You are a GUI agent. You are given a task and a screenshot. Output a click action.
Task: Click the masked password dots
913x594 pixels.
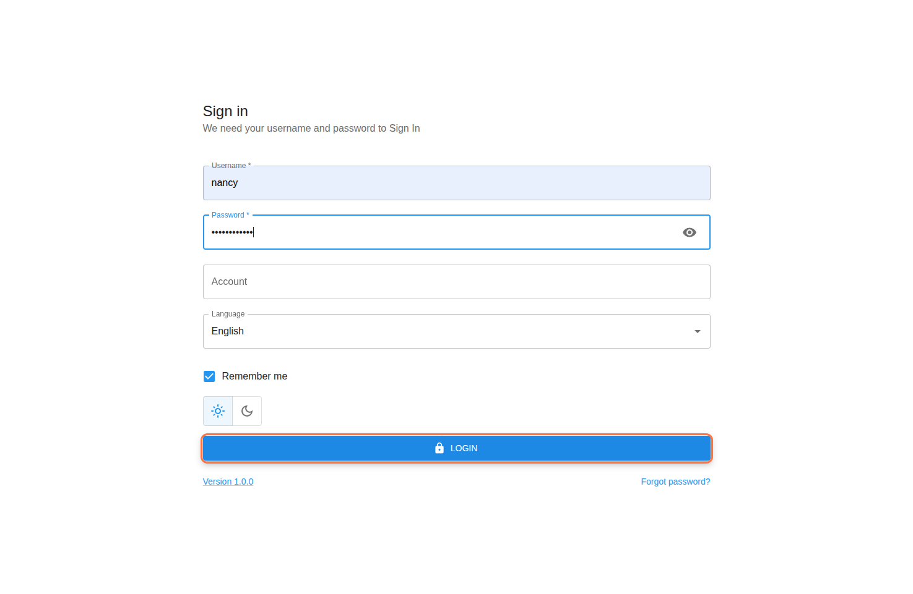[232, 232]
